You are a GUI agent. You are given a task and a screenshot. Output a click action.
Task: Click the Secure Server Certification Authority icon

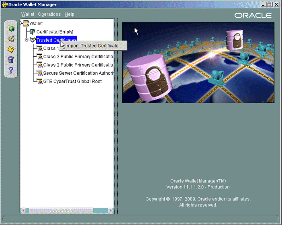pyautogui.click(x=39, y=73)
